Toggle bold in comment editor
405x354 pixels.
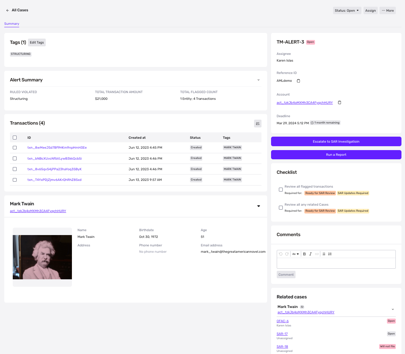click(304, 254)
